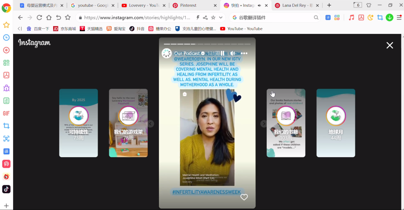Open the favorites star in left sidebar
This screenshot has height=210, width=404.
pos(6,25)
